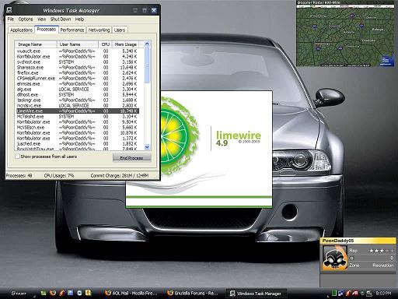Open the File menu in Task Manager
Screen dimensions: 398x299
11,19
